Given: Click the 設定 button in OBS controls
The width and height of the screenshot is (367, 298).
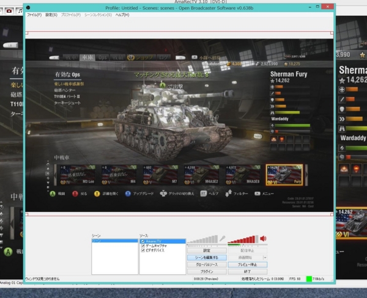Looking at the screenshot, I should (207, 250).
